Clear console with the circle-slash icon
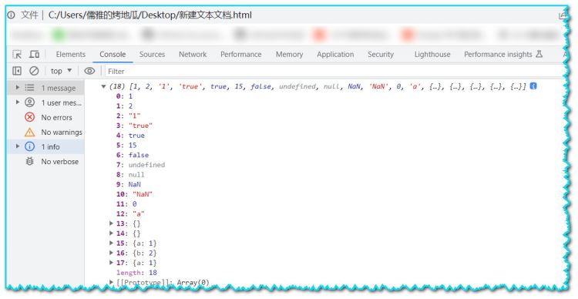 click(x=34, y=71)
